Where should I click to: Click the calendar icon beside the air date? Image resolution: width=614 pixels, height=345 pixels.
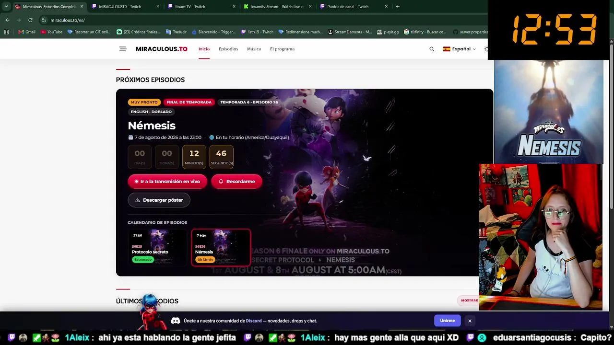(x=130, y=138)
